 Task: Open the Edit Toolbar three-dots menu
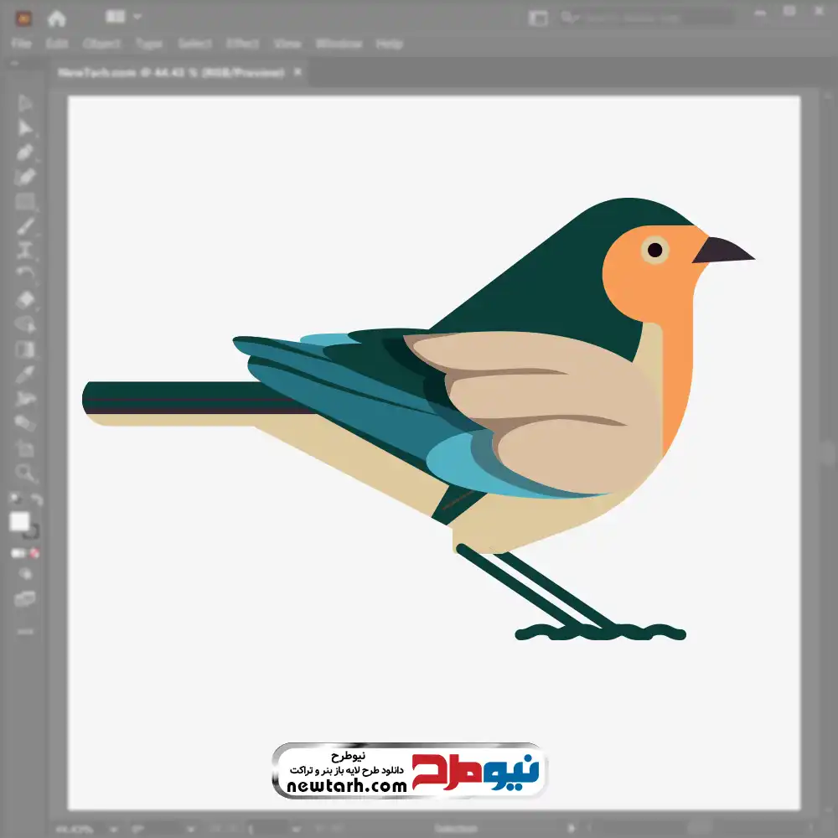pyautogui.click(x=25, y=630)
